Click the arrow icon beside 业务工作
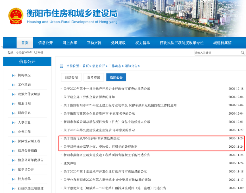Screen dimensions: 246x193 14,132
